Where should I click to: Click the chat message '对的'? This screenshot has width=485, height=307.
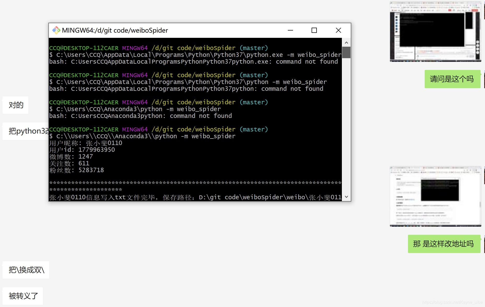click(x=15, y=105)
